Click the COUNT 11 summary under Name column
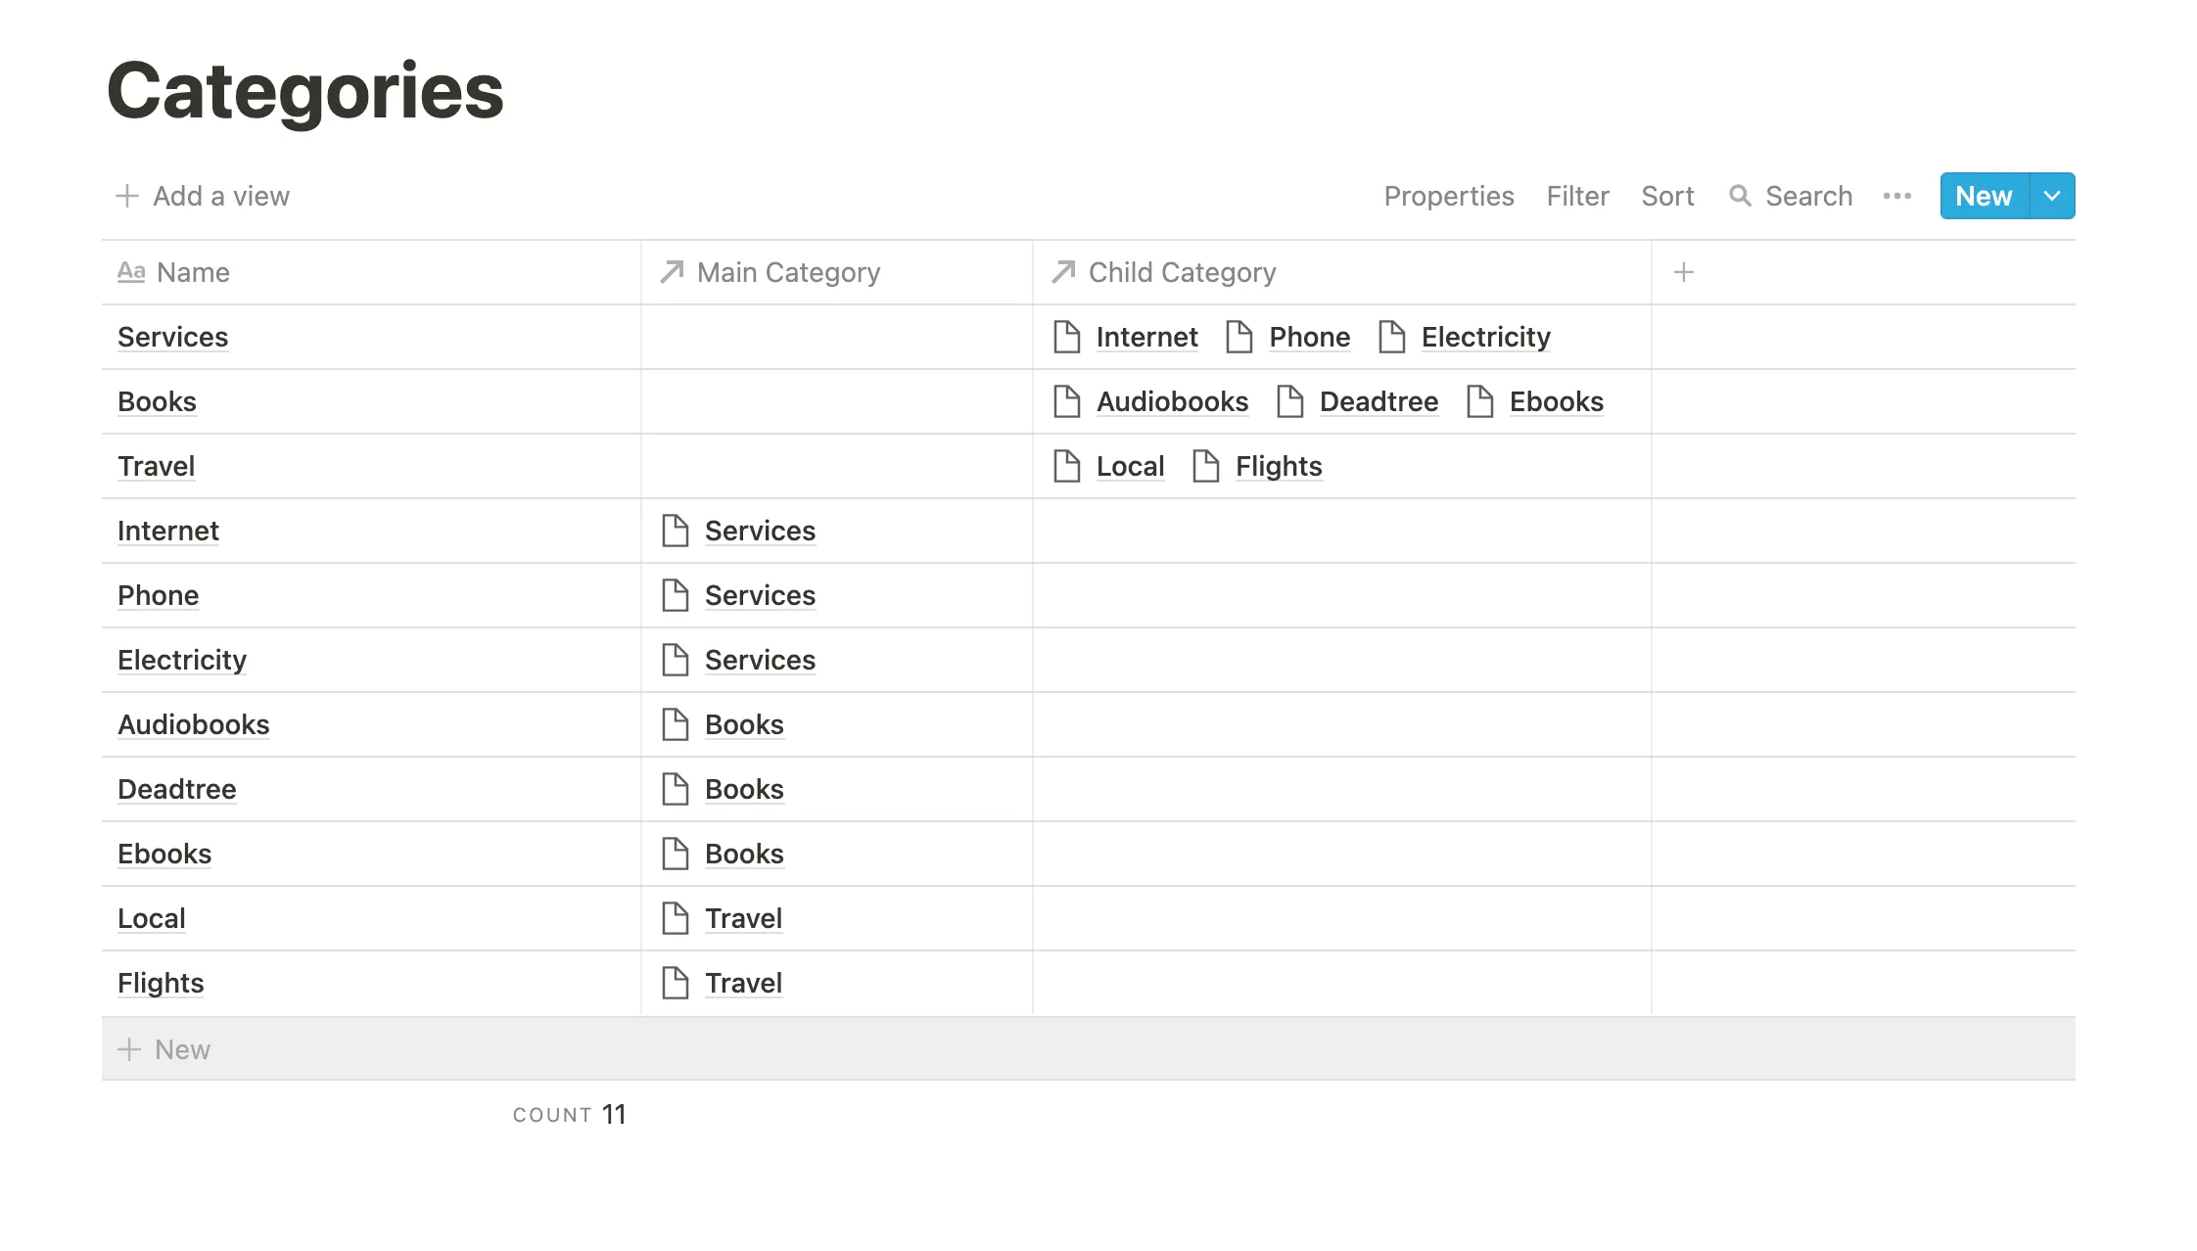This screenshot has width=2197, height=1251. click(x=569, y=1114)
